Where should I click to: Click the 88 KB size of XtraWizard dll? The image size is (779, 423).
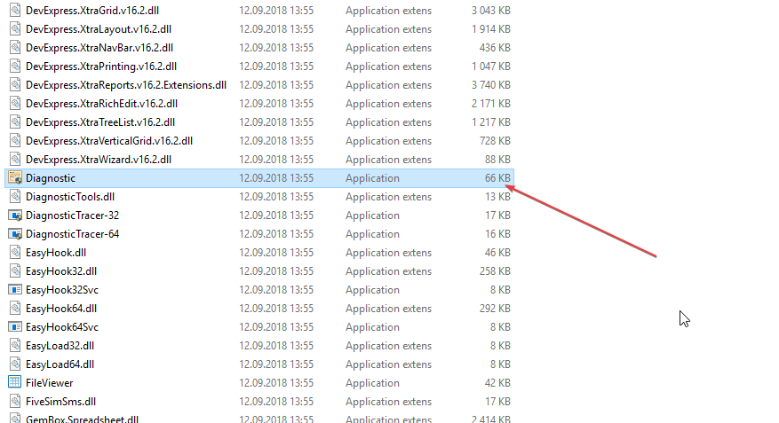click(497, 160)
